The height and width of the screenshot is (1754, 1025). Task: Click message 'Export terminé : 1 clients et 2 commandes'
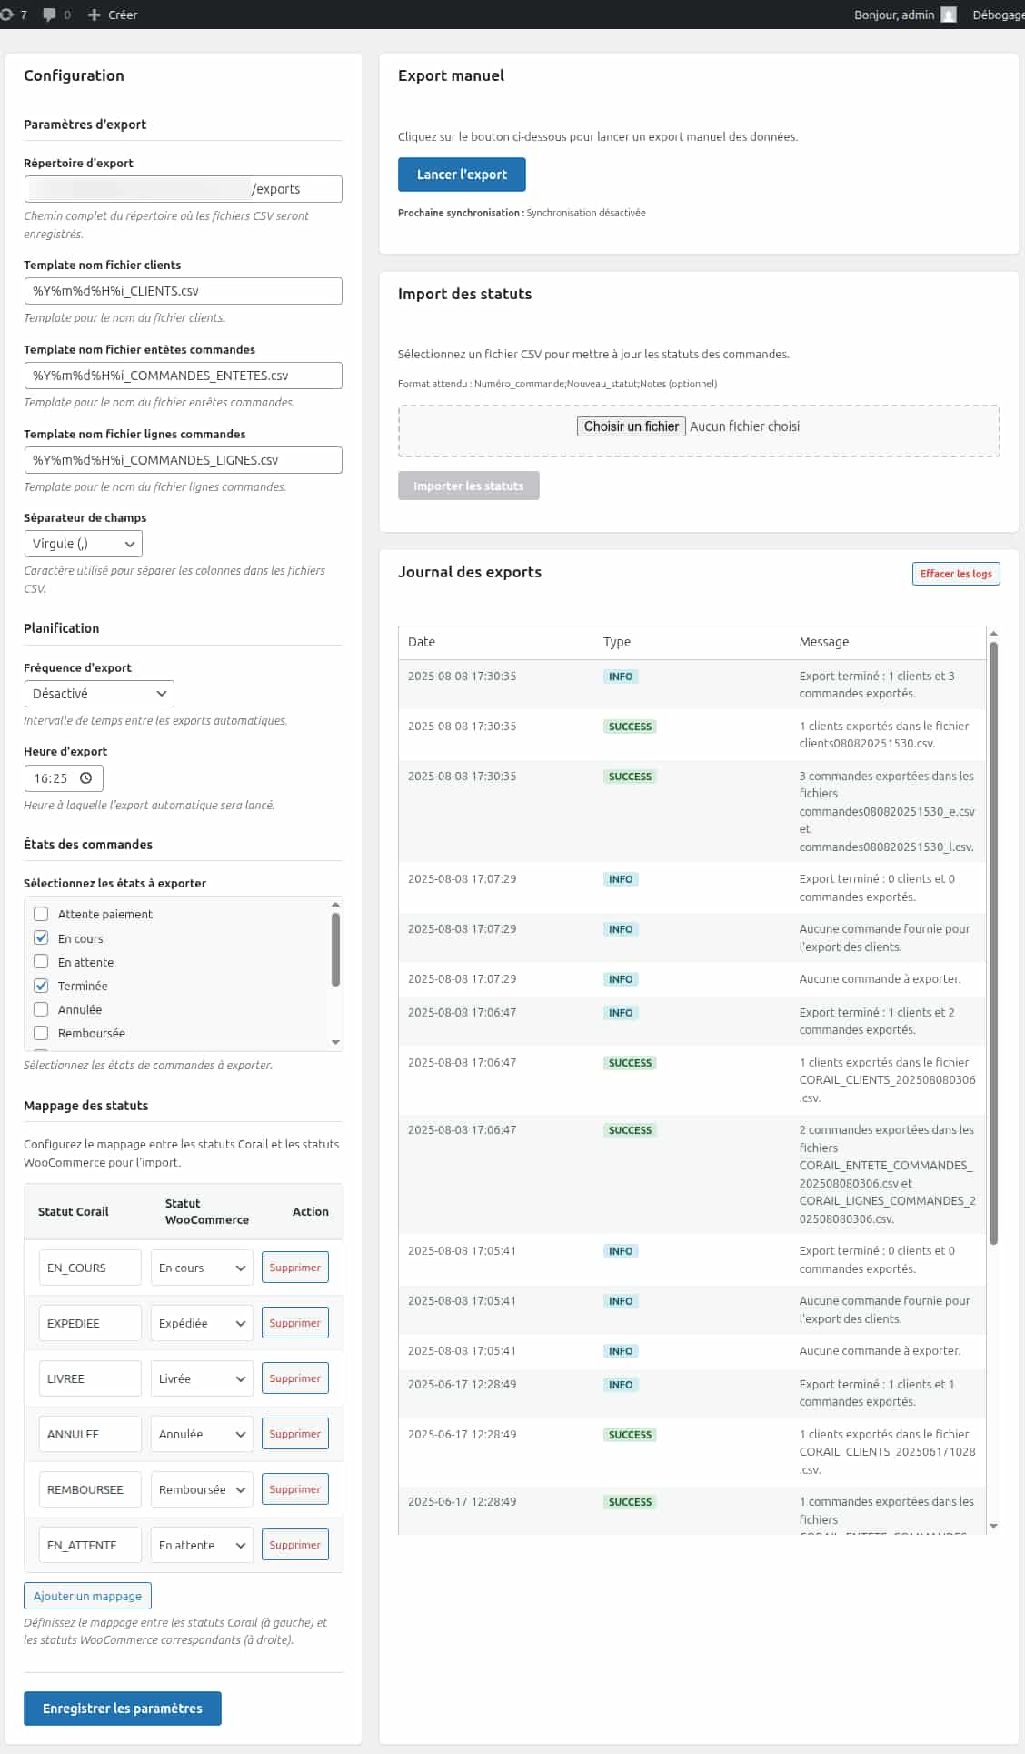877,1021
